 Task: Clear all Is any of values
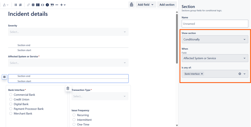tap(240, 74)
